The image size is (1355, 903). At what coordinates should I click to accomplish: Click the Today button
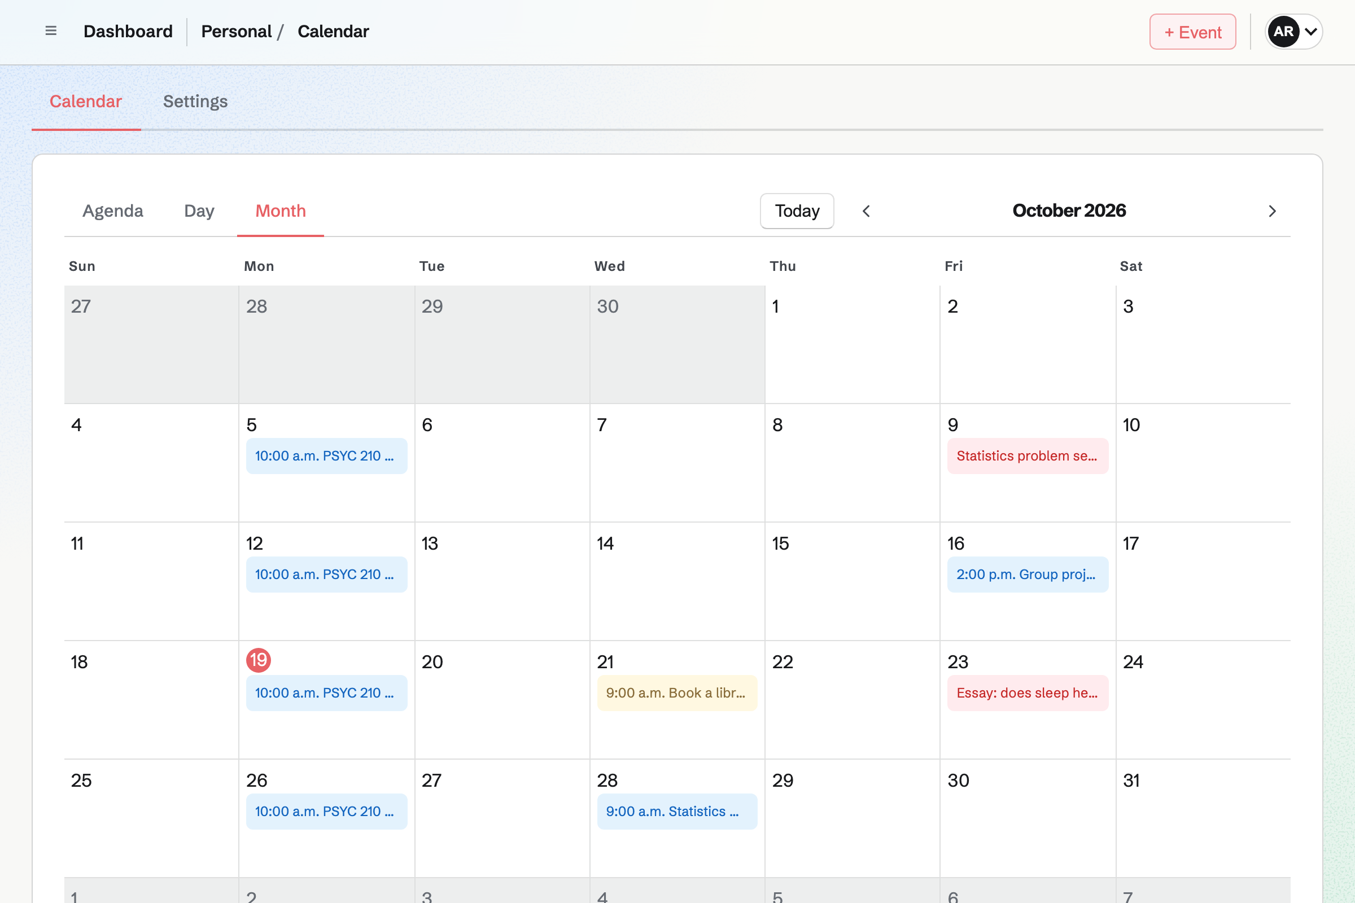797,211
